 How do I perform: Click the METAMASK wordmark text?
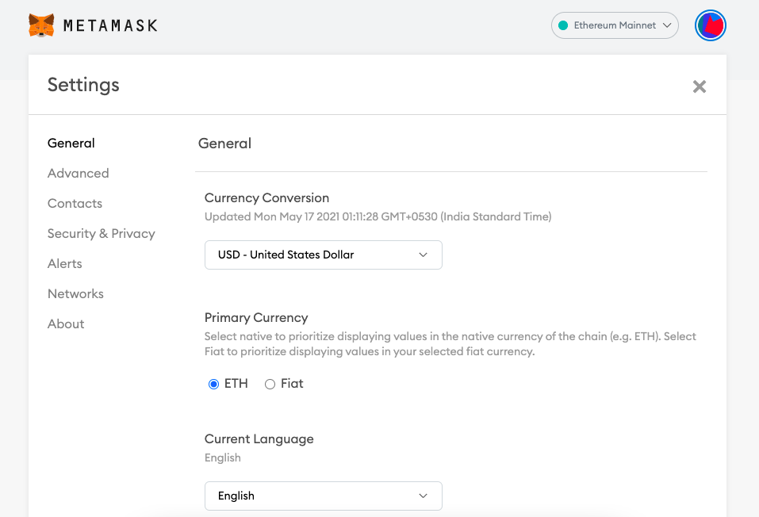110,25
